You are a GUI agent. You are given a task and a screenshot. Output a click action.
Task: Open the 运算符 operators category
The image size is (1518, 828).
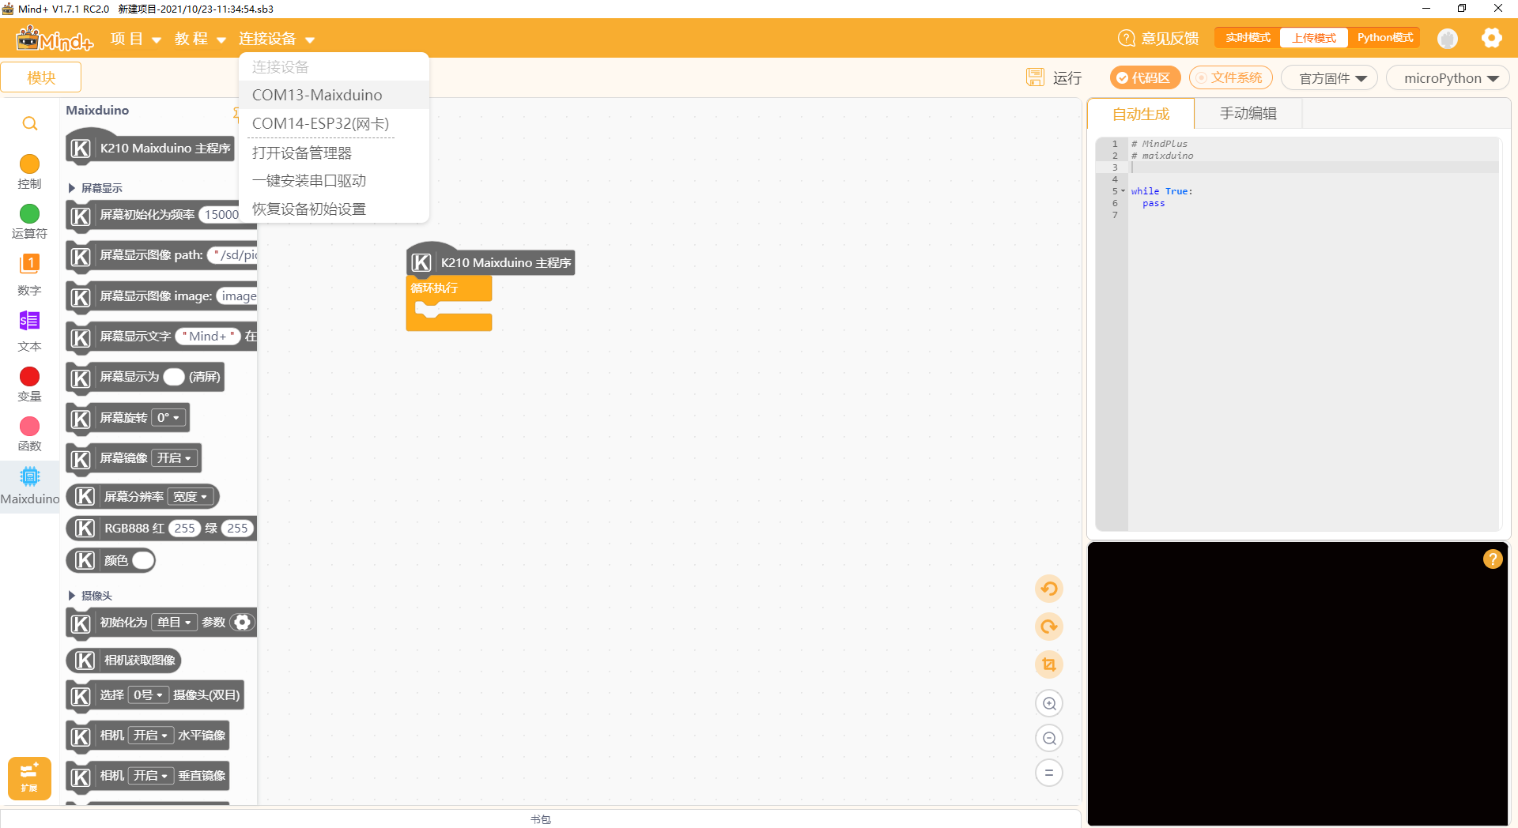29,221
